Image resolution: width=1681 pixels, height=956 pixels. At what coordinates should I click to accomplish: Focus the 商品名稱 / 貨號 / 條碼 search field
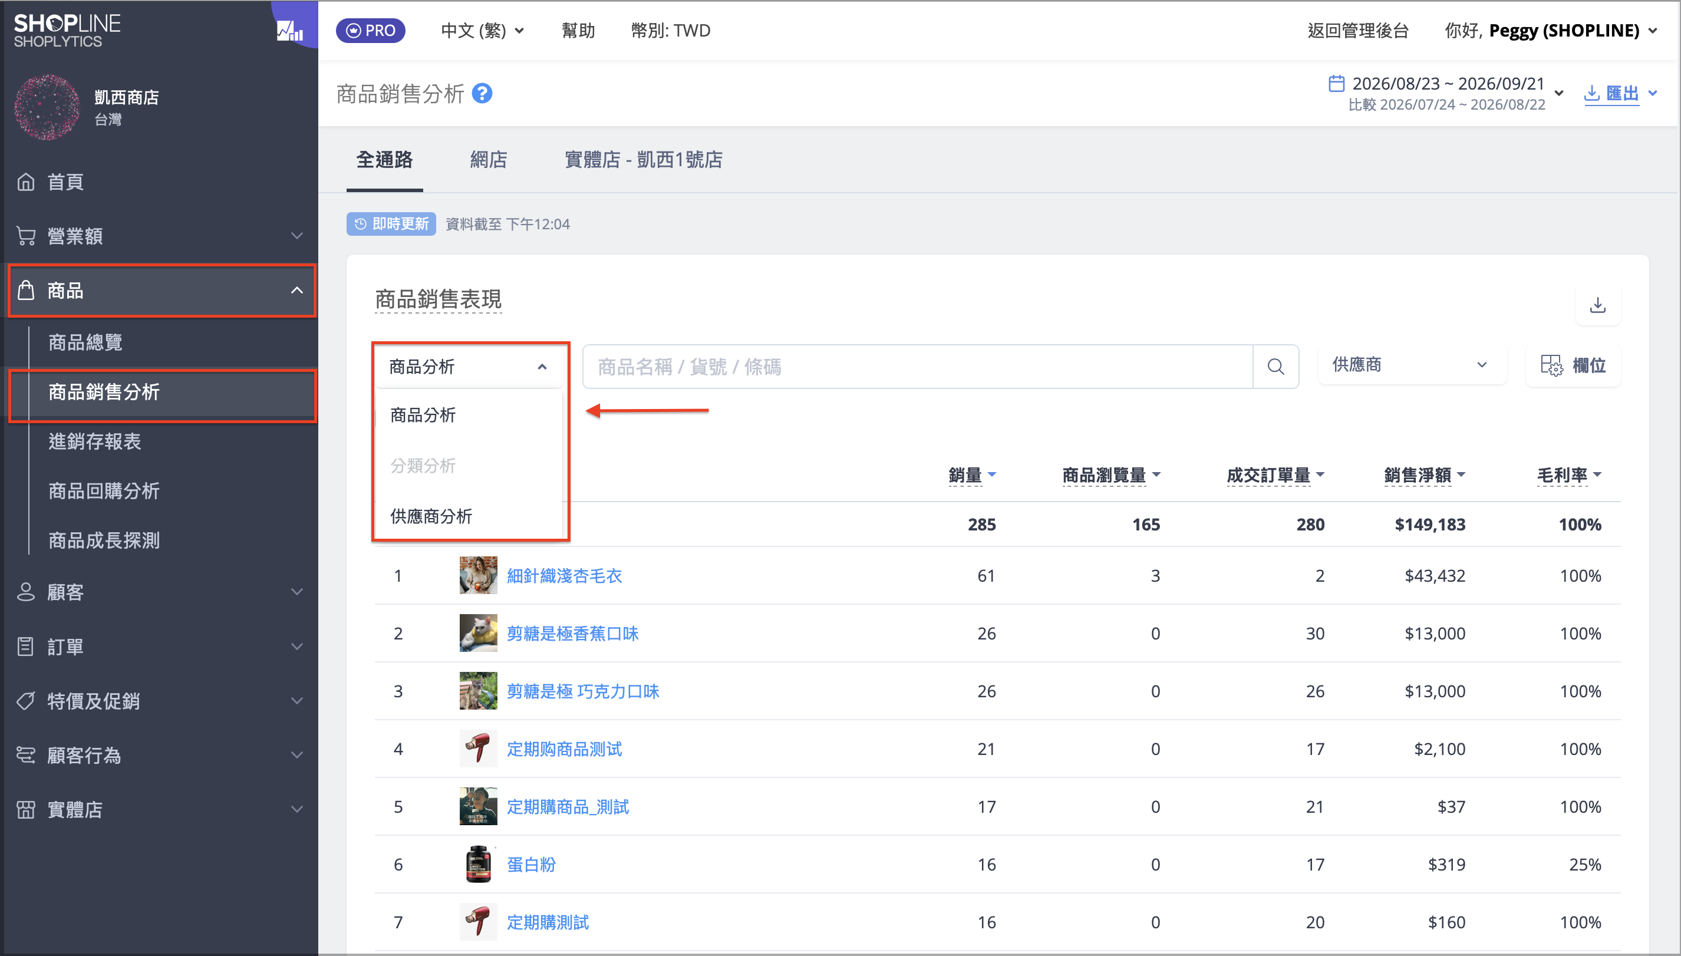[918, 367]
